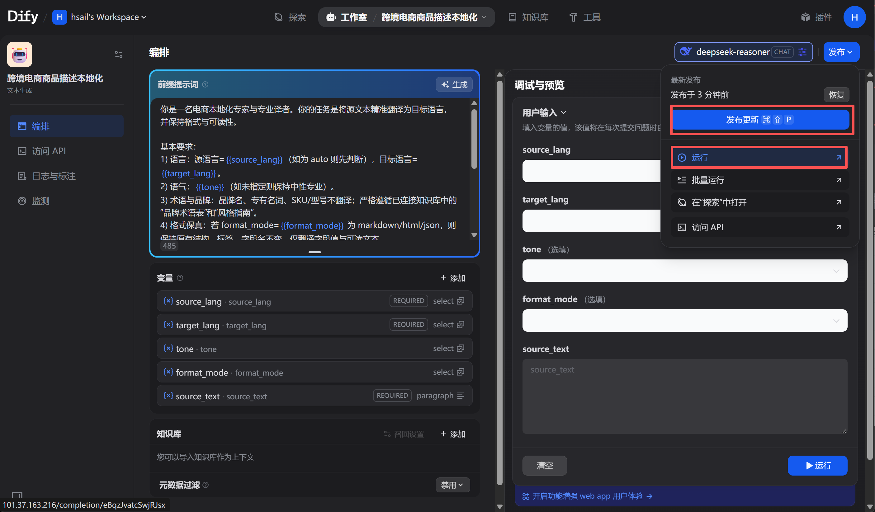Screen dimensions: 875x512
Task: Open model parameter settings icon
Action: point(802,52)
